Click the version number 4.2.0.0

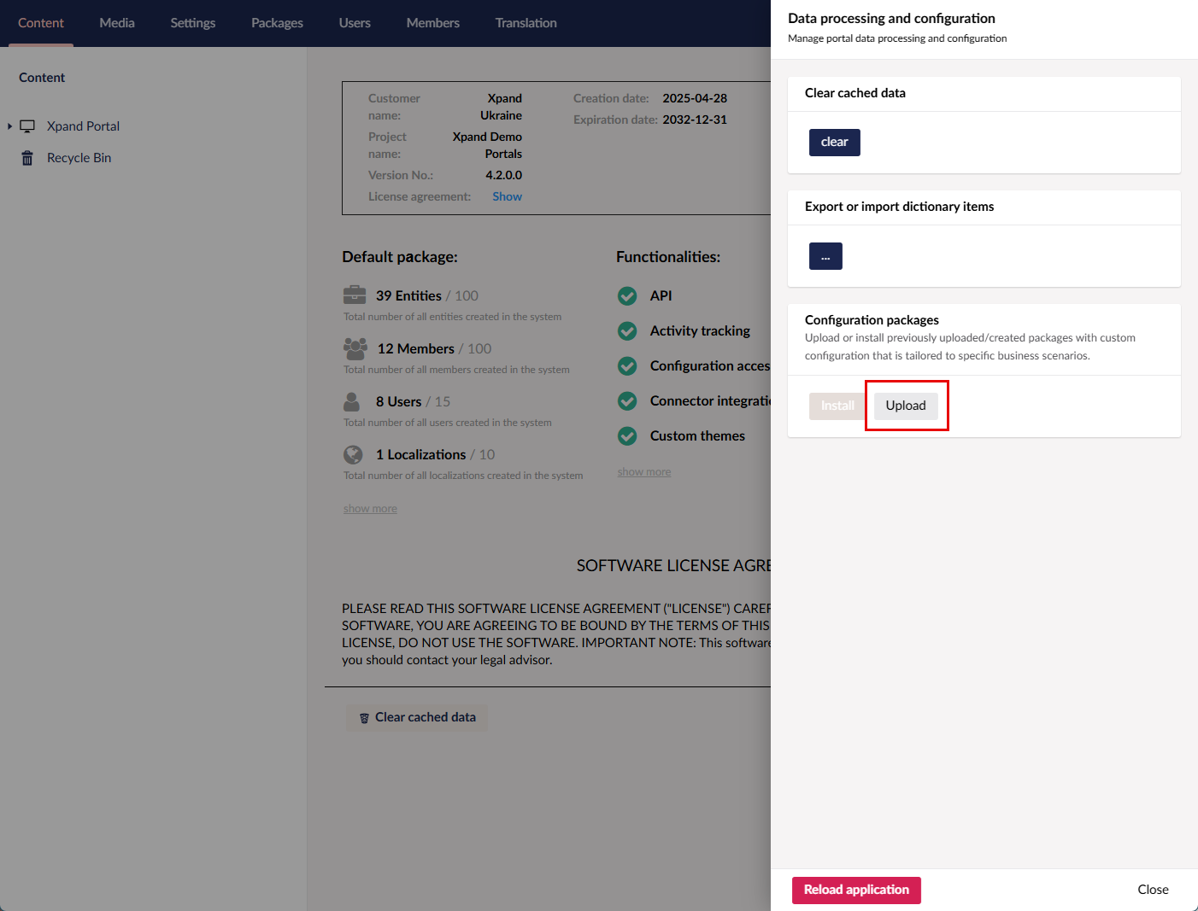[x=503, y=175]
